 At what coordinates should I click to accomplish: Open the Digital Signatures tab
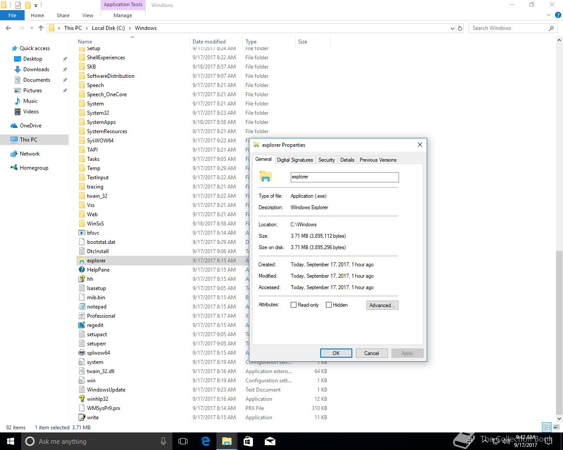295,160
